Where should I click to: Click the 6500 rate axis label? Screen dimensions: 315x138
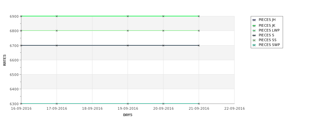(14, 75)
